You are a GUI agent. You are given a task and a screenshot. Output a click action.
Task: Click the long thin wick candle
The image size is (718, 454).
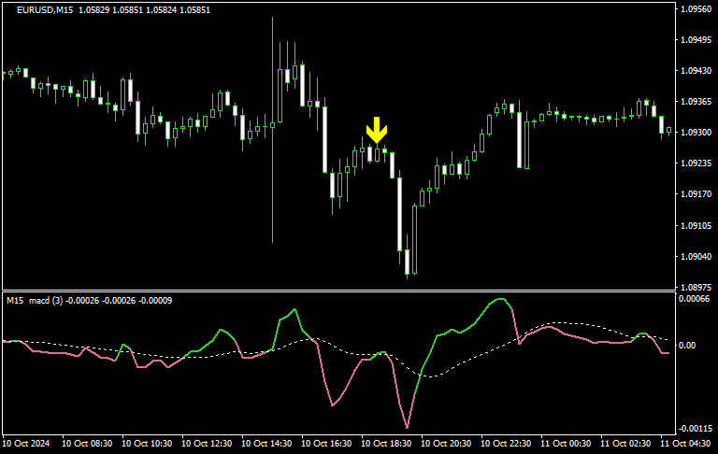(272, 187)
